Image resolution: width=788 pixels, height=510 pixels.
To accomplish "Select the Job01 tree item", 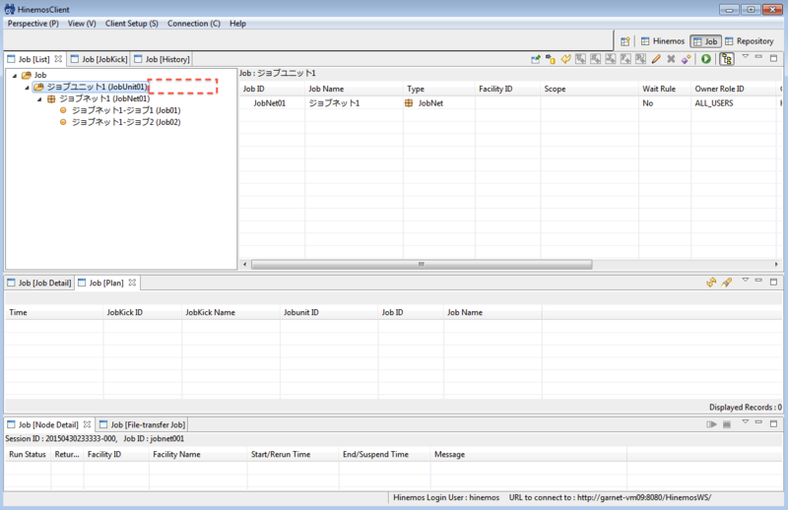I will [x=120, y=110].
